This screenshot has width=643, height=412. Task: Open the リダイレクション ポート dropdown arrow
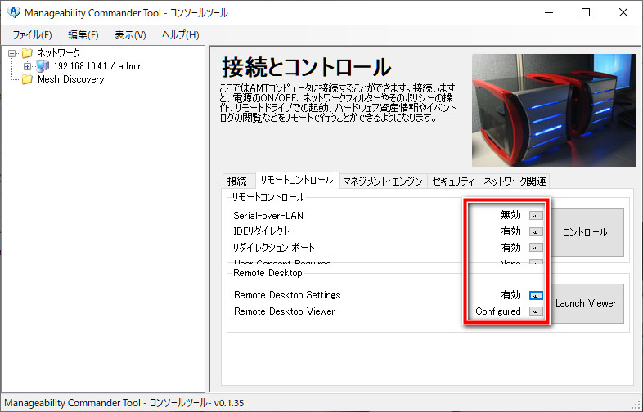pos(536,248)
